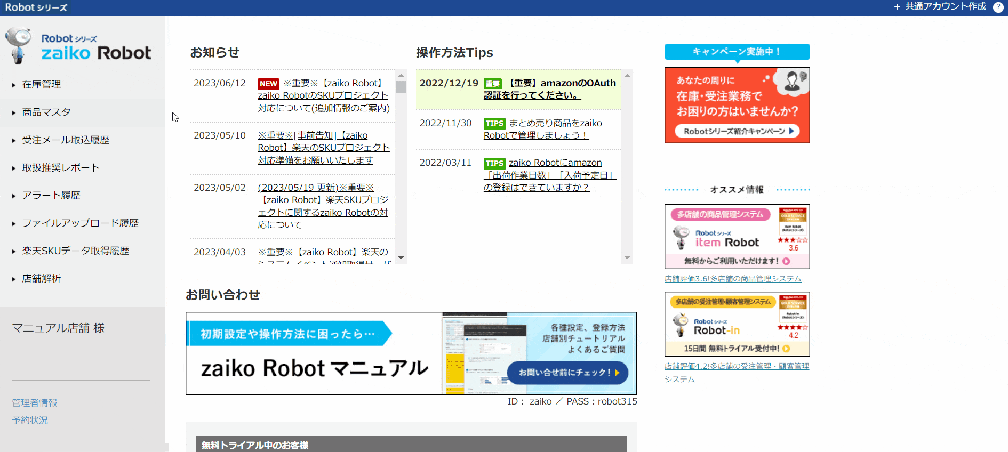1008x452 pixels.
Task: Click the Robotシリーズ紹介キャンペーン button
Action: pyautogui.click(x=737, y=131)
